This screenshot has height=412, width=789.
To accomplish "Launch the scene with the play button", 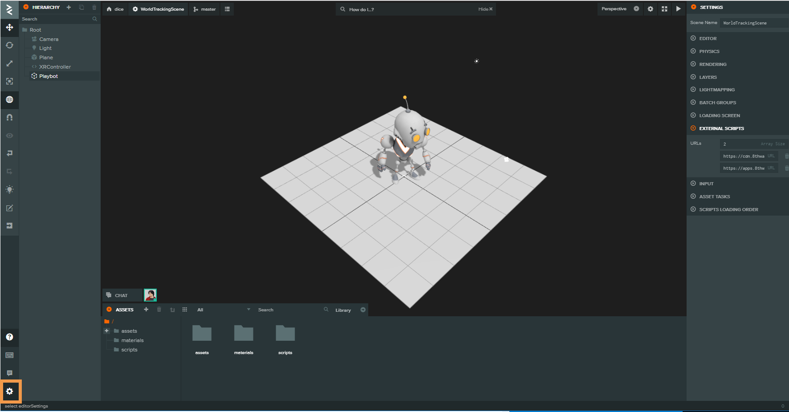I will [679, 8].
